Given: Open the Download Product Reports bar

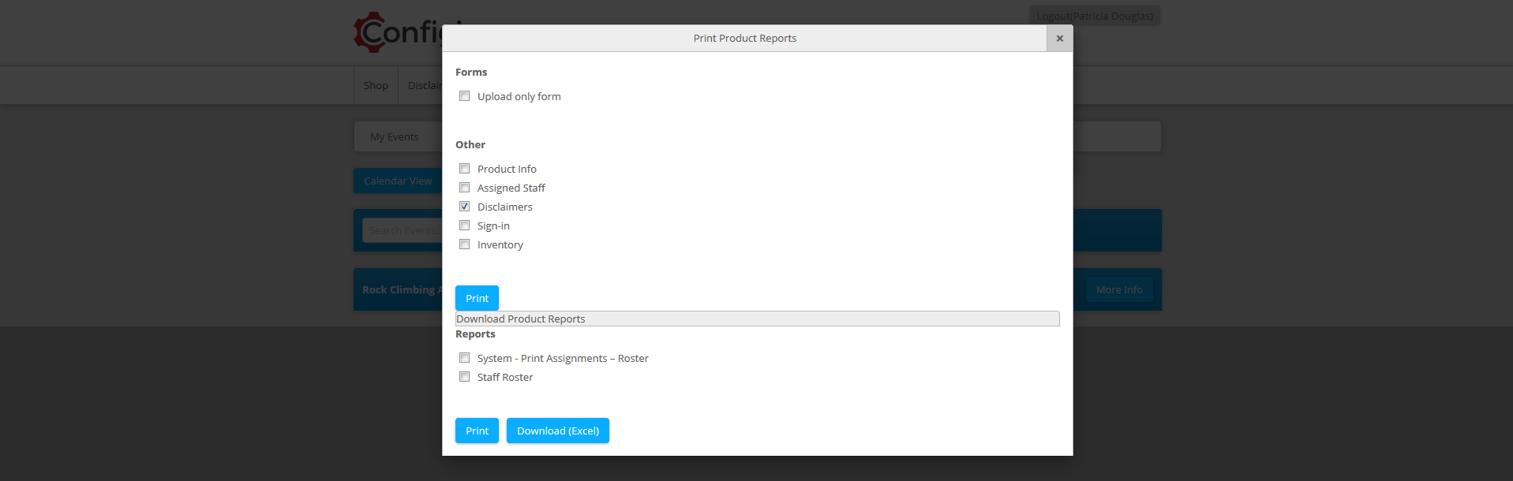Looking at the screenshot, I should (757, 319).
